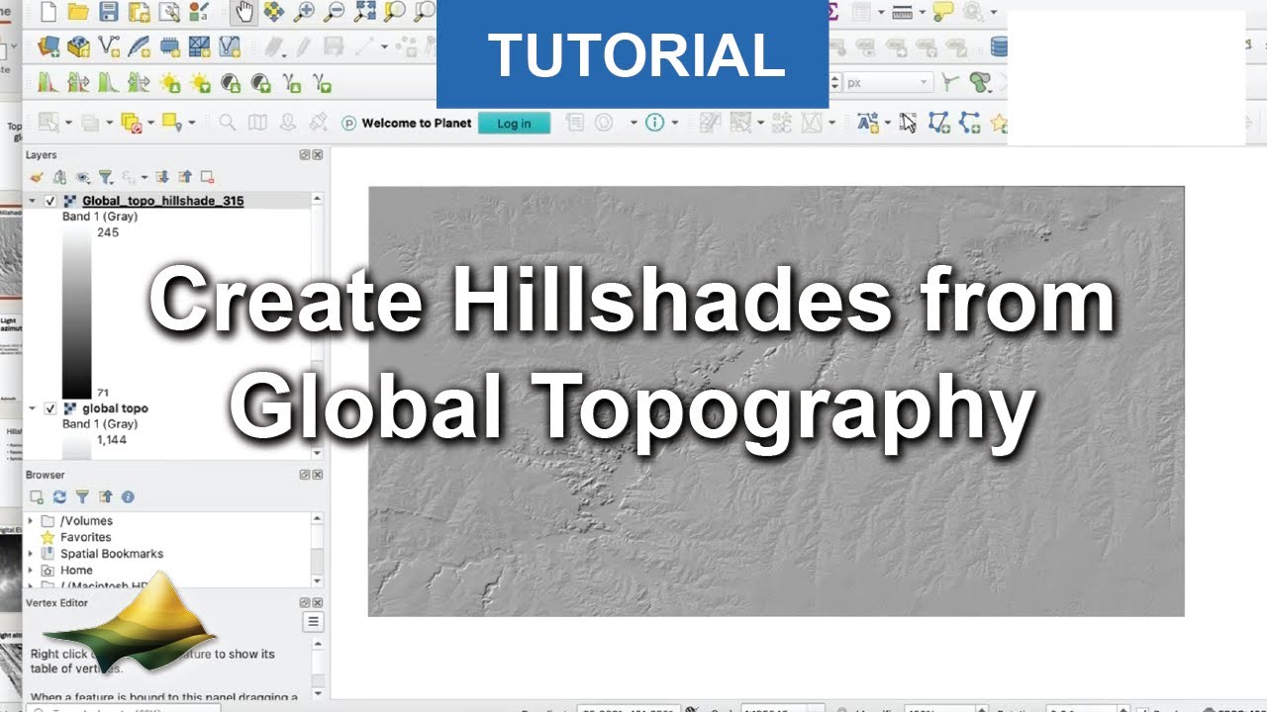1267x712 pixels.
Task: Float the Browser panel with dock icon
Action: (x=305, y=476)
